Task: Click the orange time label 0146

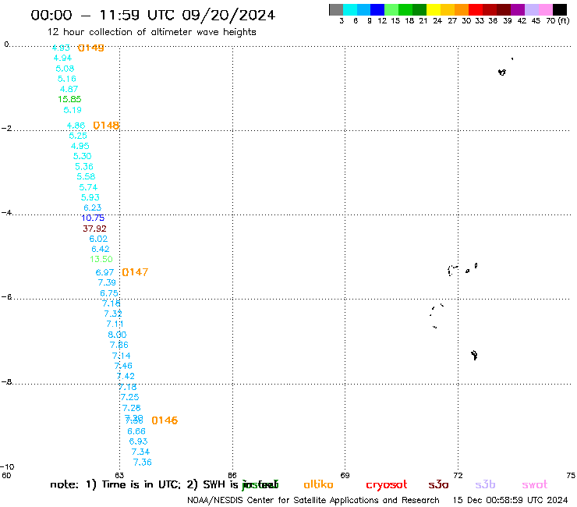Action: click(165, 420)
